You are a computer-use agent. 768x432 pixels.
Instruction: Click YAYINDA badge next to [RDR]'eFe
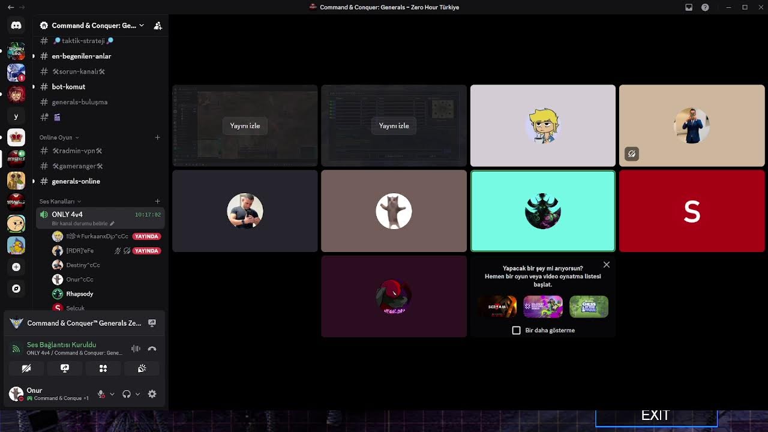click(146, 251)
